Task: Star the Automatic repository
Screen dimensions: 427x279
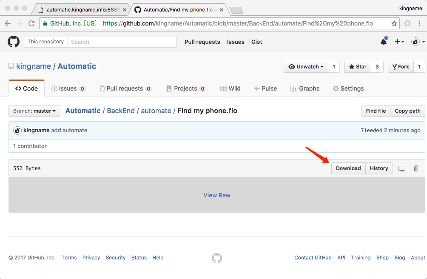Action: pyautogui.click(x=358, y=67)
